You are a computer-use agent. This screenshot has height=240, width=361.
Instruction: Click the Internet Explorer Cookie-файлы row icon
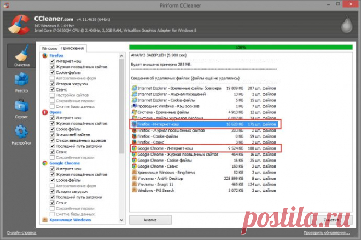[x=134, y=100]
